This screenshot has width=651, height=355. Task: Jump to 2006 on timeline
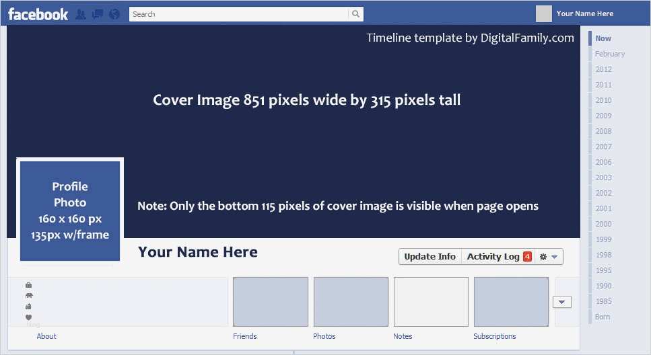(603, 162)
